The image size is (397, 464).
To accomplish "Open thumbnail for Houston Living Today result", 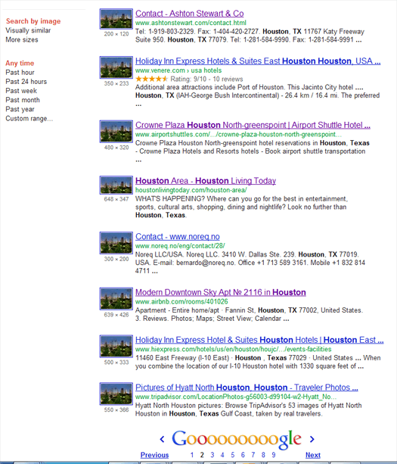I will pyautogui.click(x=116, y=185).
